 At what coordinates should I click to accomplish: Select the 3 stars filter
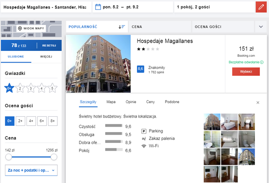pos(31,88)
